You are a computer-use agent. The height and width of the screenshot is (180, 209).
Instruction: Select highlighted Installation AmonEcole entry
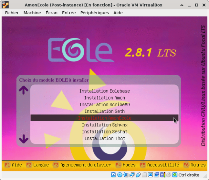tap(104, 118)
